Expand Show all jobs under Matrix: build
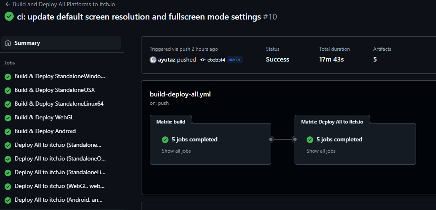Viewport: 436px width, 210px height. pos(176,151)
